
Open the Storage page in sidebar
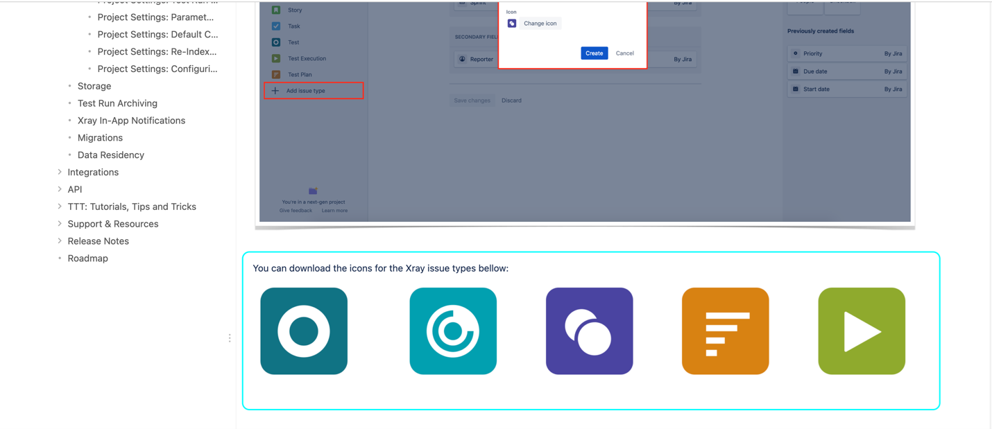94,86
